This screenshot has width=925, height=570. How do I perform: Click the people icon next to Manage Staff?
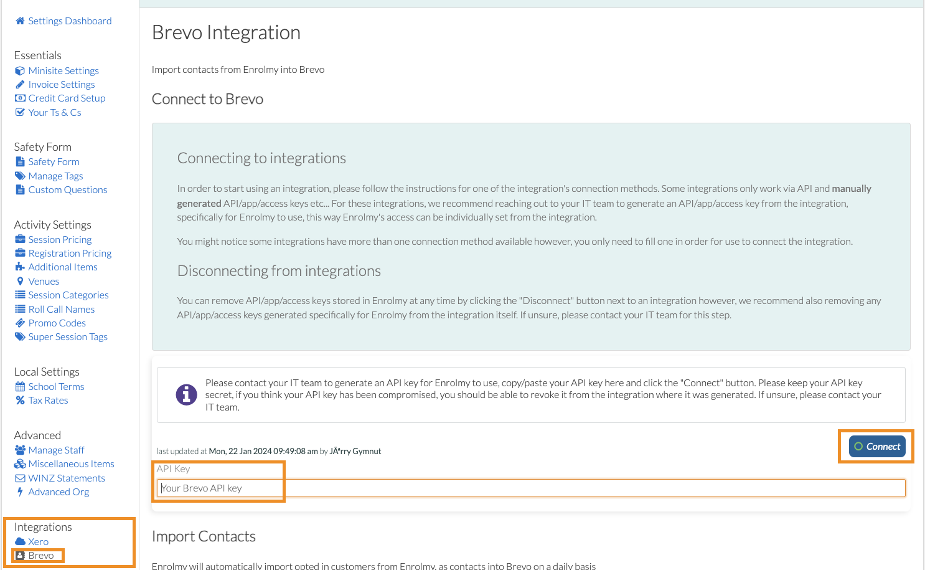(20, 450)
